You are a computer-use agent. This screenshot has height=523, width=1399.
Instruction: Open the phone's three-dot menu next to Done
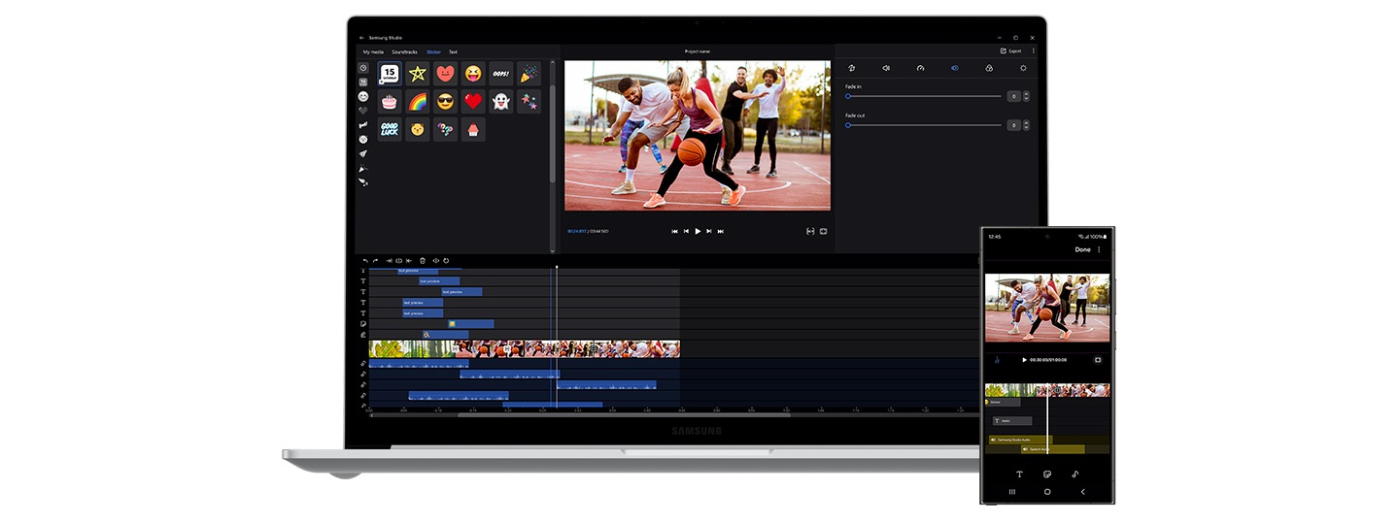(x=1099, y=249)
